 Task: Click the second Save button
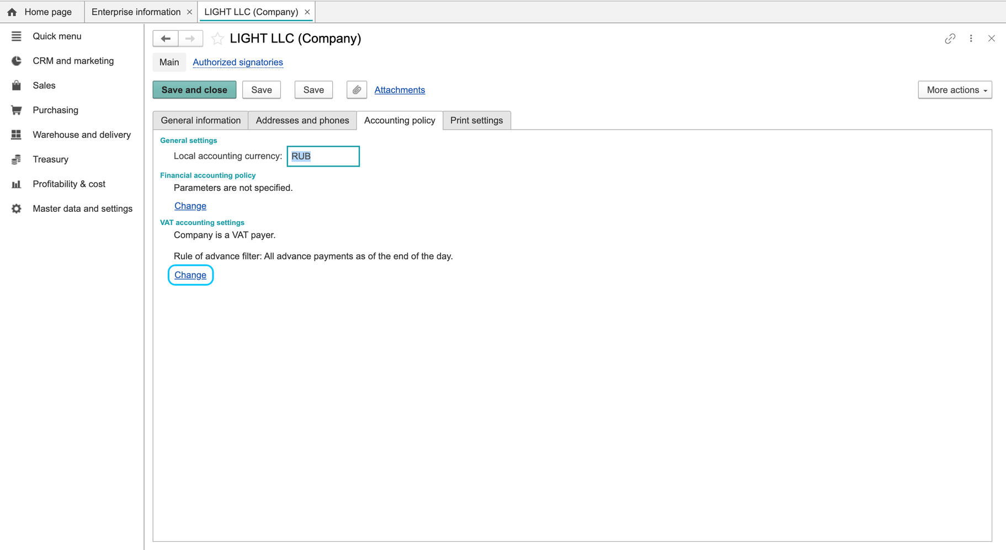pyautogui.click(x=313, y=90)
